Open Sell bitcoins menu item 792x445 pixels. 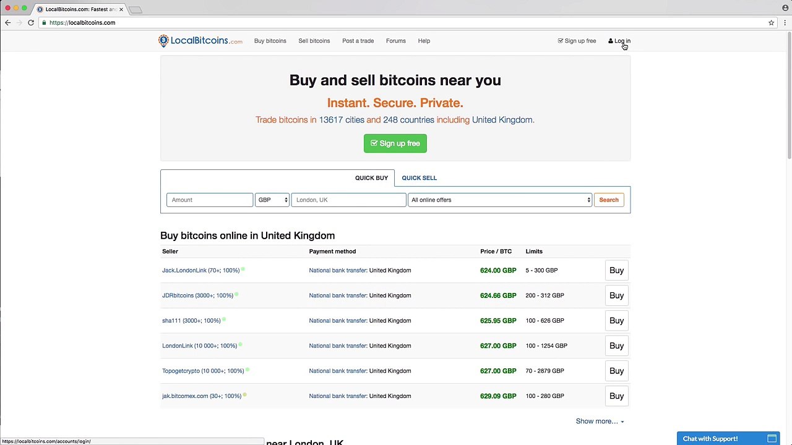tap(314, 41)
